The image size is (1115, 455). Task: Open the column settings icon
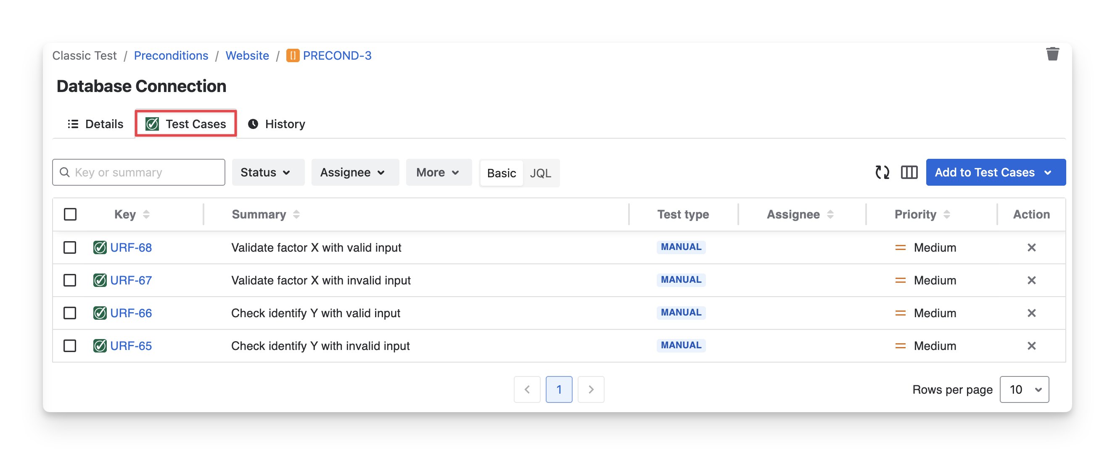coord(909,173)
